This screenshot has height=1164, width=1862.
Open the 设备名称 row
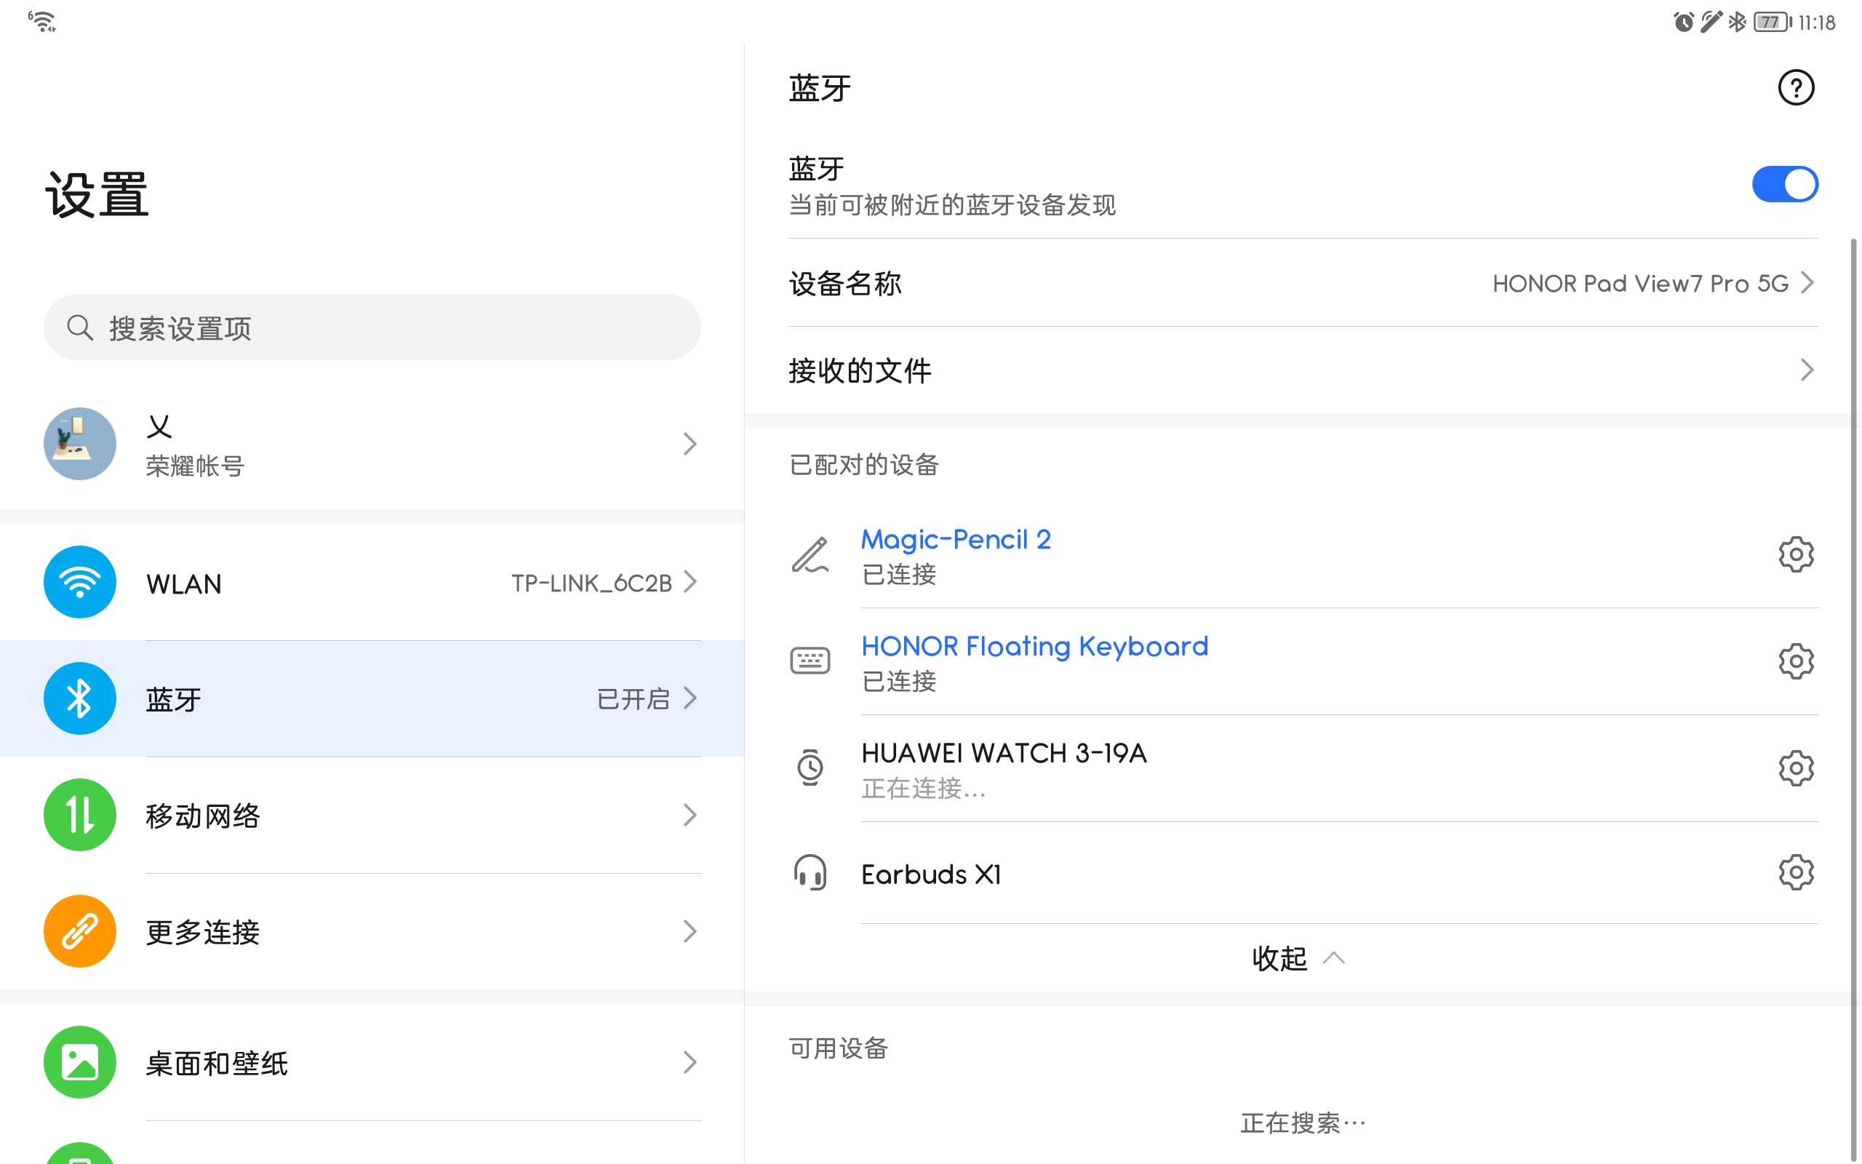coord(1303,283)
